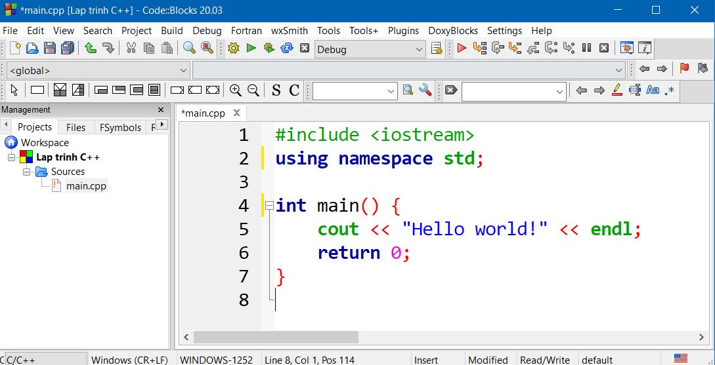Click the Zoom in magnifier icon
The height and width of the screenshot is (365, 715).
[235, 90]
